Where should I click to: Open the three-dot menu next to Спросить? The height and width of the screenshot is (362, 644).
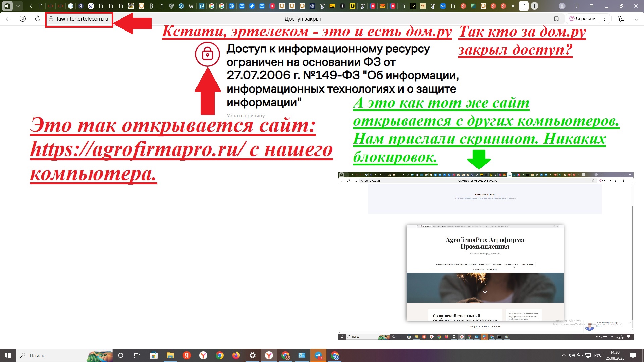pos(605,19)
